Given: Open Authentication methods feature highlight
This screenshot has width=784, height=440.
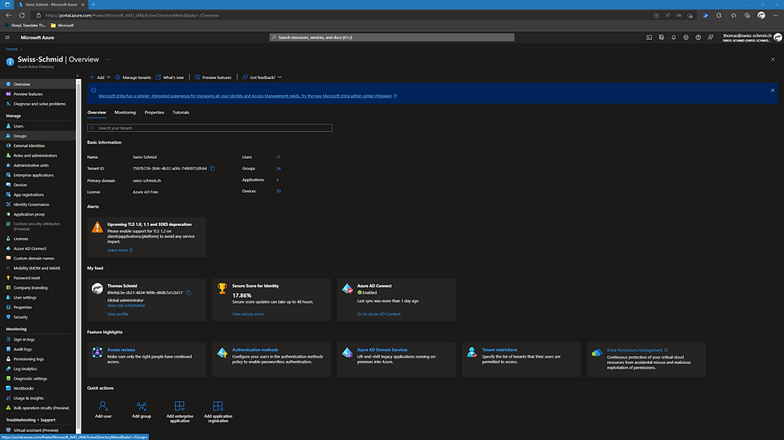Looking at the screenshot, I should tap(255, 350).
